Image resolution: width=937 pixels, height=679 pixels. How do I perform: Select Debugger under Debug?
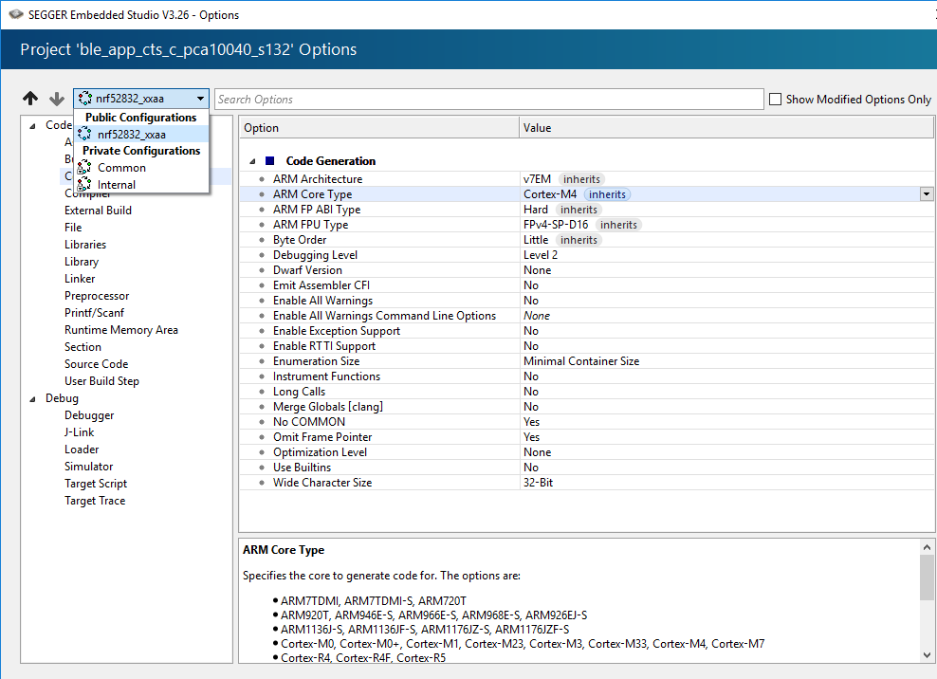click(89, 415)
